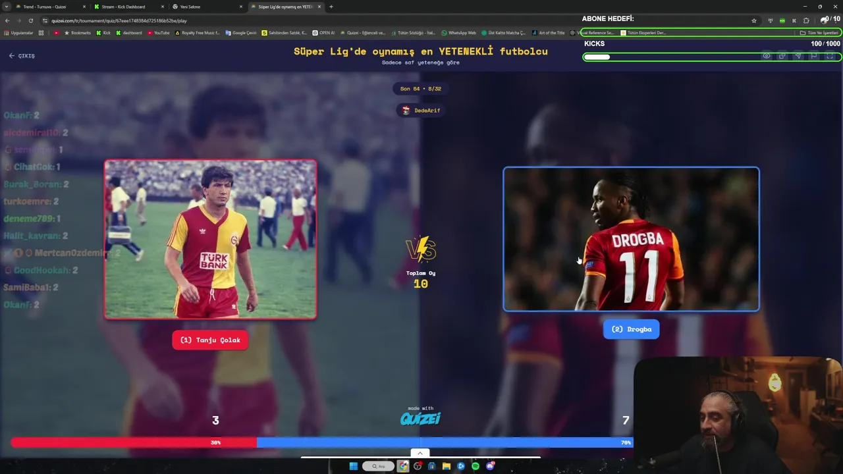Open the Bookmarks star folder

(x=78, y=32)
